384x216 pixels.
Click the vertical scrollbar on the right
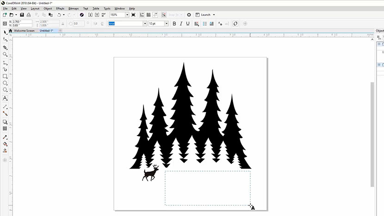pos(372,134)
